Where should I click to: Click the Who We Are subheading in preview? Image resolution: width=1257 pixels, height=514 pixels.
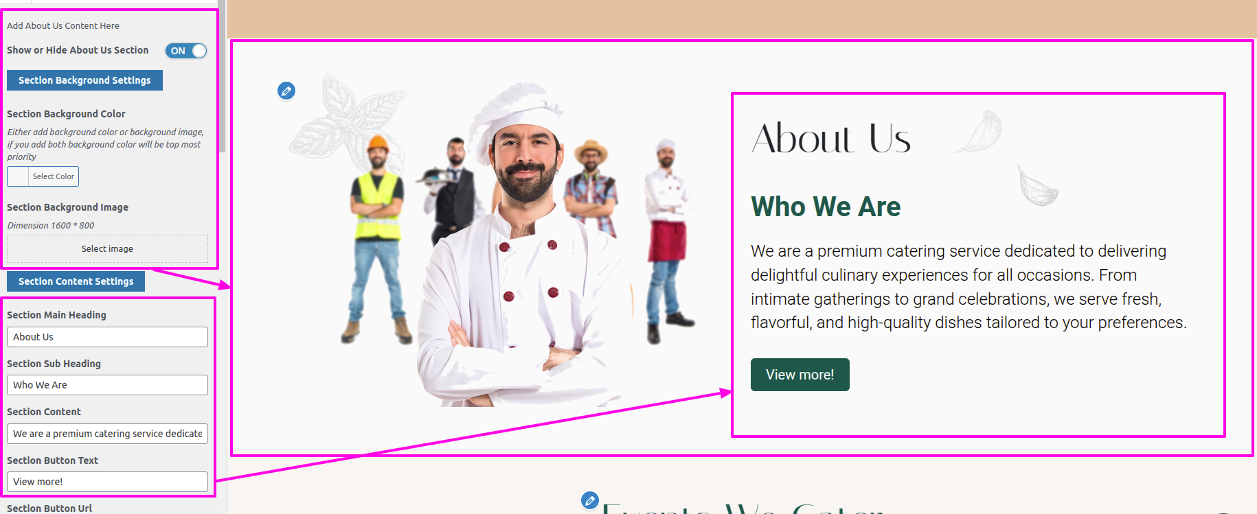click(826, 207)
